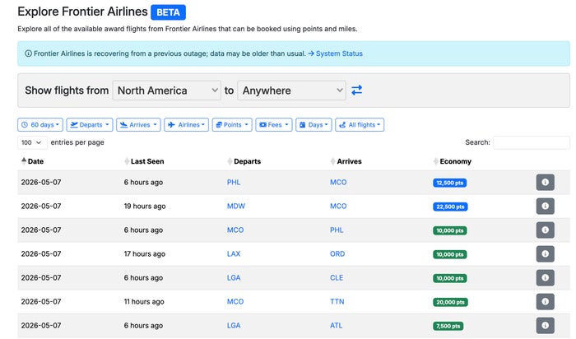Click the 'Explore Frontier Airlines' heading
This screenshot has height=339, width=576.
click(82, 12)
